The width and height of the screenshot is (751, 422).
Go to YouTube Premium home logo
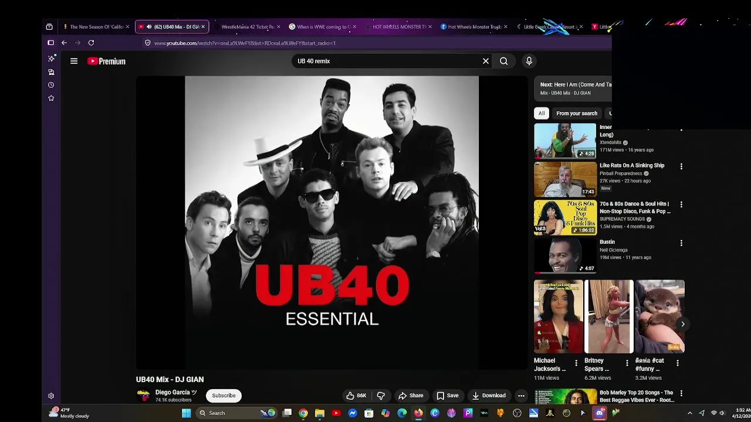[x=106, y=61]
